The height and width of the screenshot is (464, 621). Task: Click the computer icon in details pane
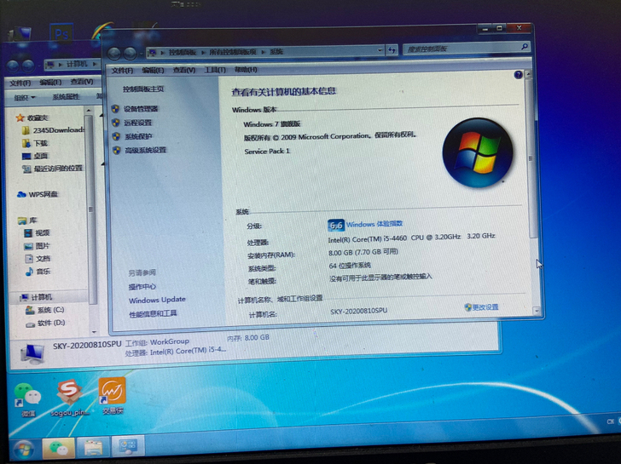(33, 353)
